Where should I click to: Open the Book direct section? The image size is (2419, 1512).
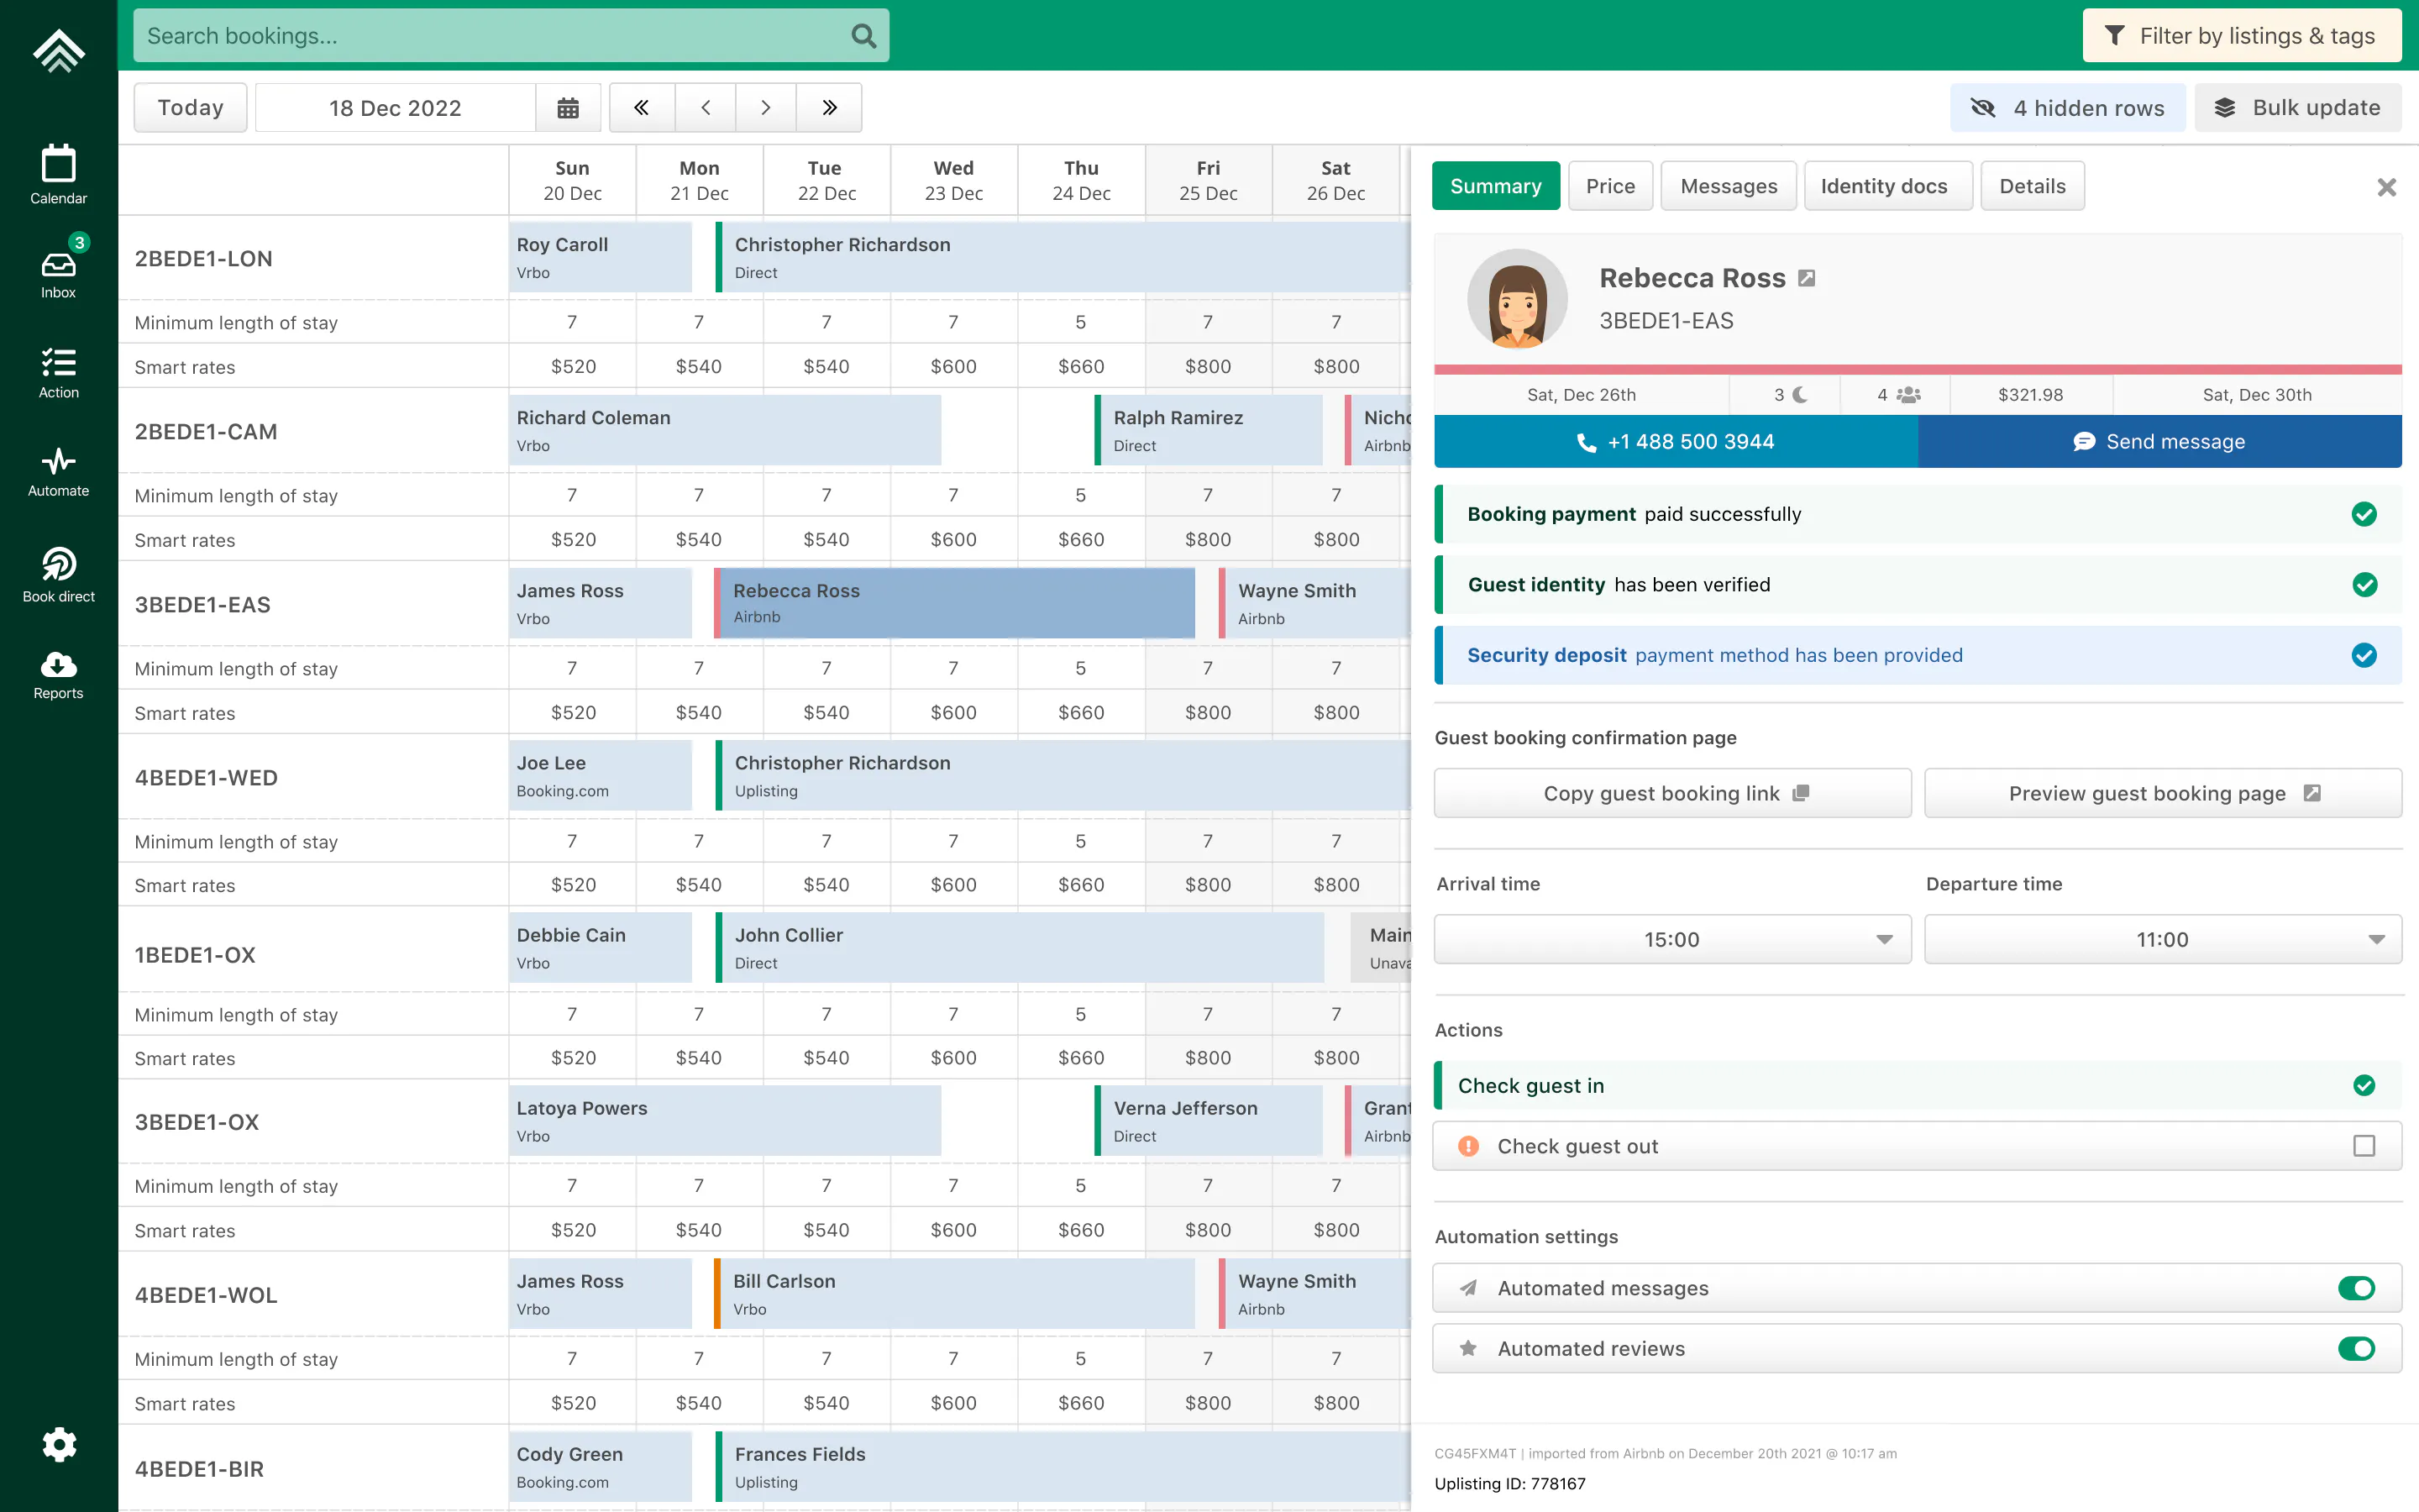click(58, 575)
